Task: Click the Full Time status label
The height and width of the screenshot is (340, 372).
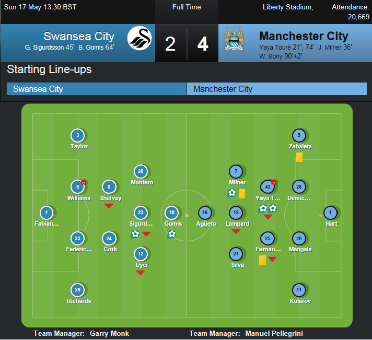Action: tap(187, 7)
